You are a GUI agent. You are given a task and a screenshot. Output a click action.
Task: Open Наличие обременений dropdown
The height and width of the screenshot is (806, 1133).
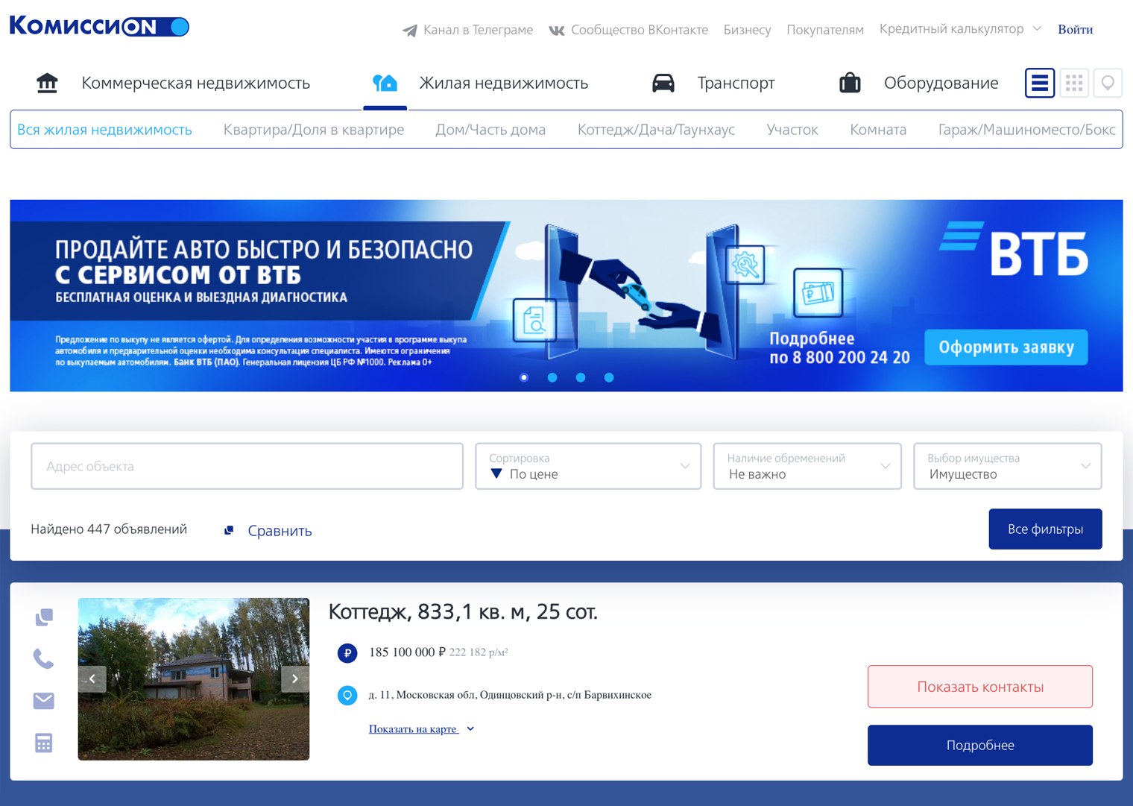[x=807, y=466]
